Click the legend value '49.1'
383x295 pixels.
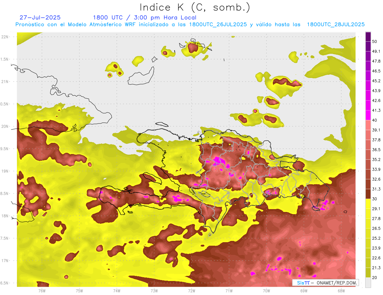click(376, 51)
